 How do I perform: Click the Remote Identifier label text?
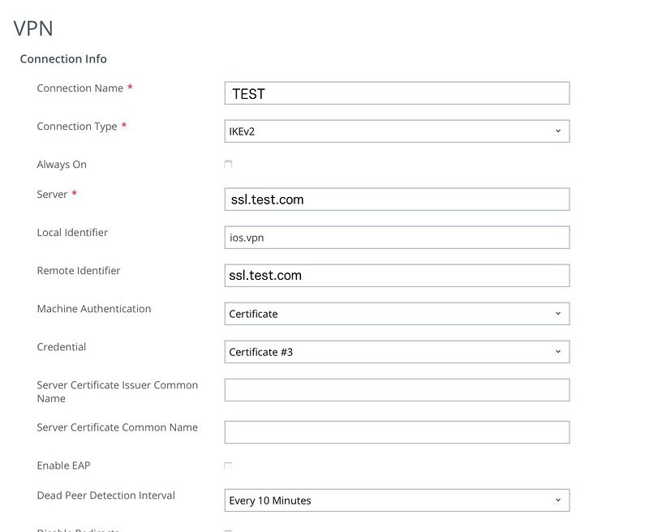point(79,271)
